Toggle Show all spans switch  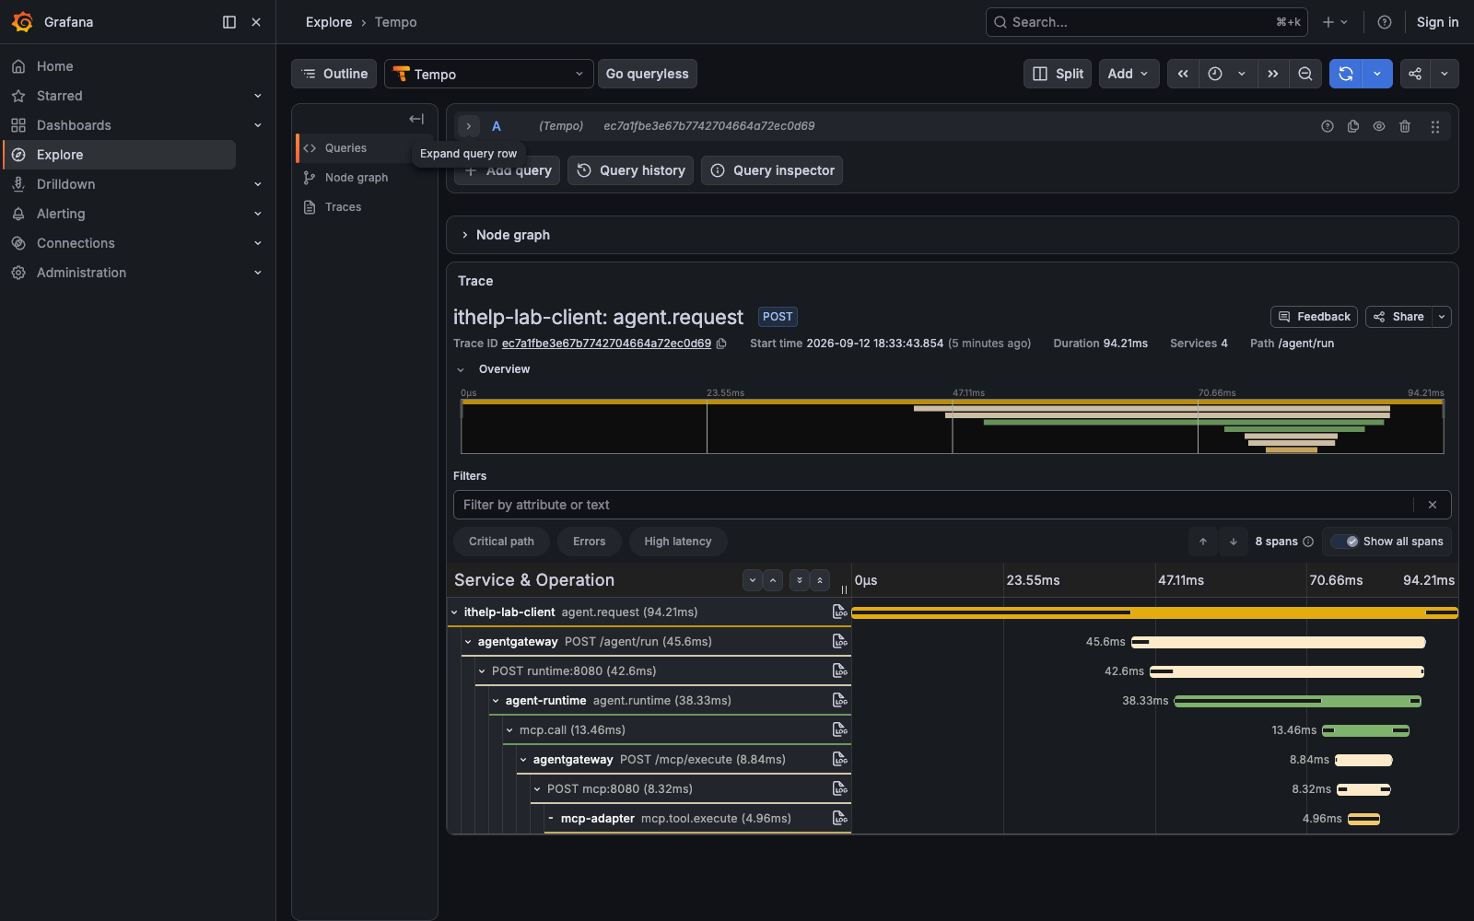1344,542
